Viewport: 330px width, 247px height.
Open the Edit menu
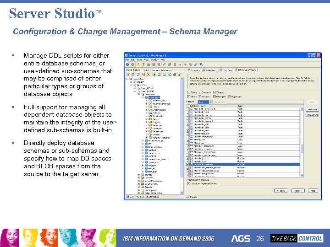click(133, 60)
